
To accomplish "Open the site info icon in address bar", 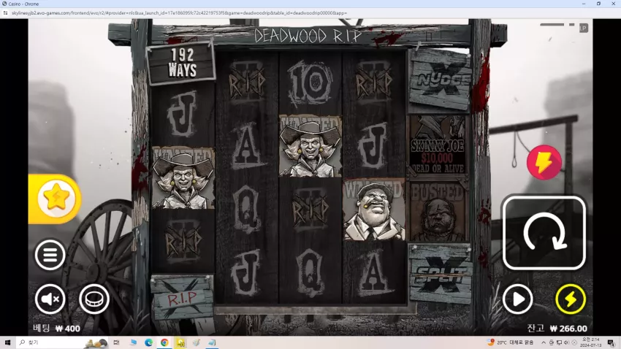I will click(x=6, y=12).
